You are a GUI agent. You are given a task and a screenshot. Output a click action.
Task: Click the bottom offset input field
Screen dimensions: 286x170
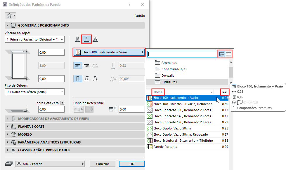click(x=51, y=79)
